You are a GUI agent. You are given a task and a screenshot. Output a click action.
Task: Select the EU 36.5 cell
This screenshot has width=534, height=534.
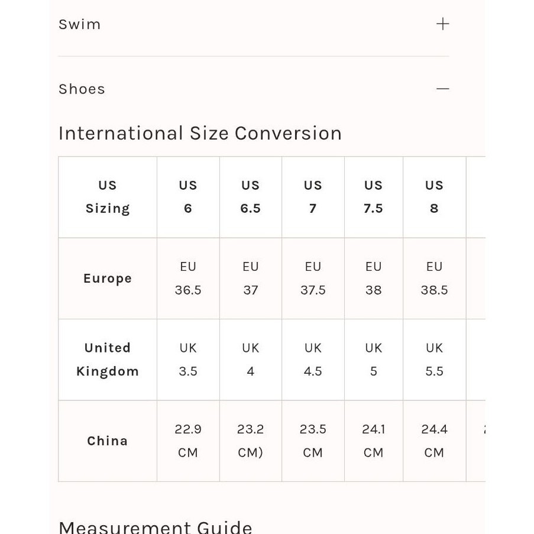pyautogui.click(x=188, y=279)
